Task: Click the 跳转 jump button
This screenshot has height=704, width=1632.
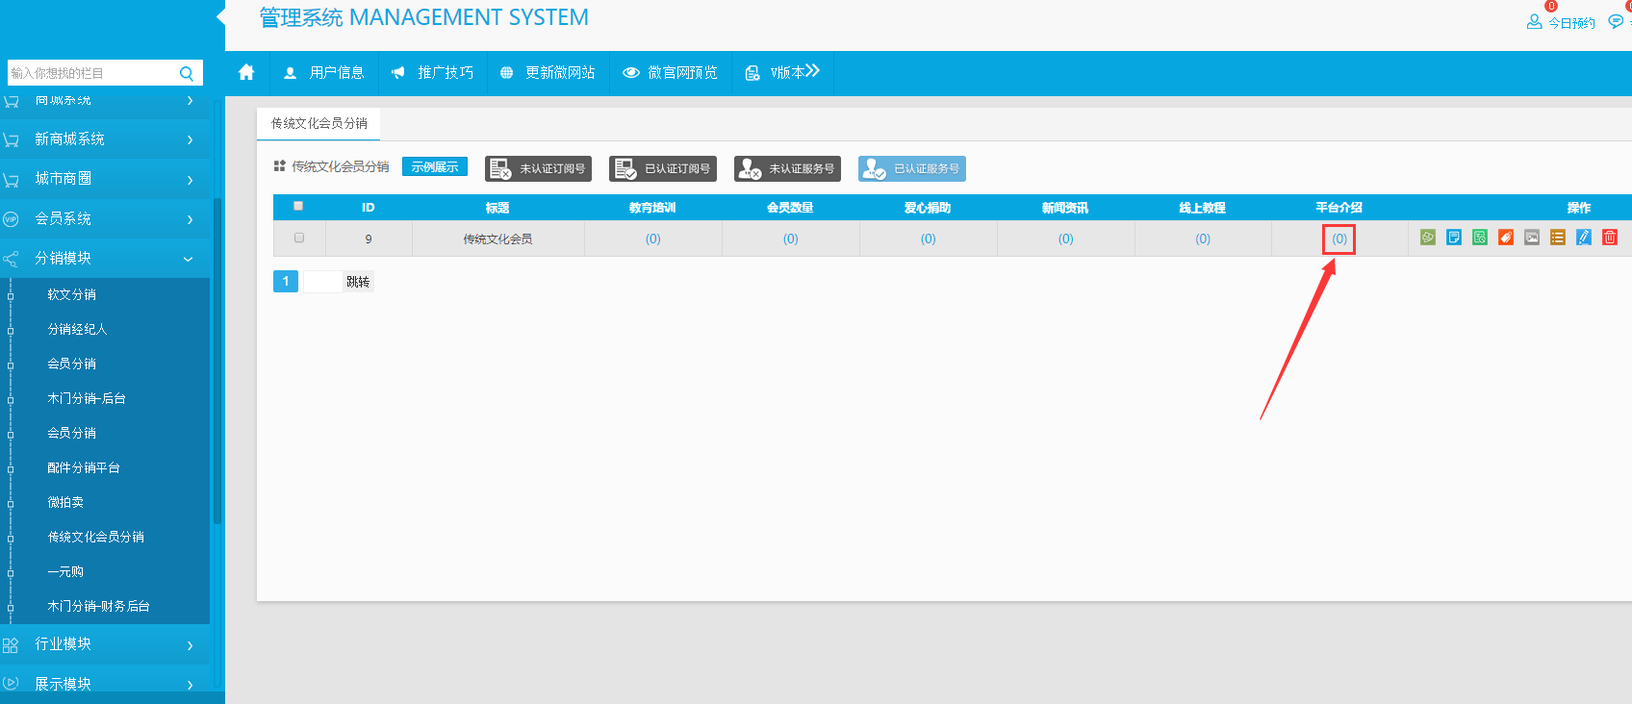Action: click(358, 282)
